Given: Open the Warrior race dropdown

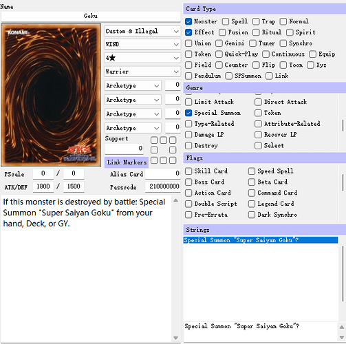Looking at the screenshot, I should (142, 72).
